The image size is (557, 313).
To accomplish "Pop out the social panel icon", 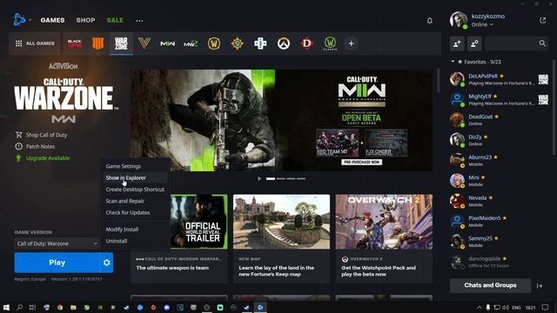I will tap(543, 20).
